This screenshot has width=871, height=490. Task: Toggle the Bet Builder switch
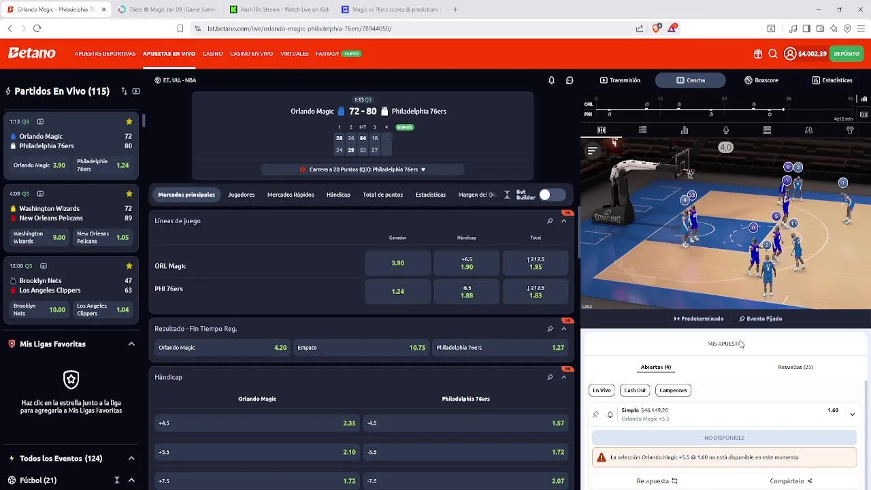[x=552, y=195]
